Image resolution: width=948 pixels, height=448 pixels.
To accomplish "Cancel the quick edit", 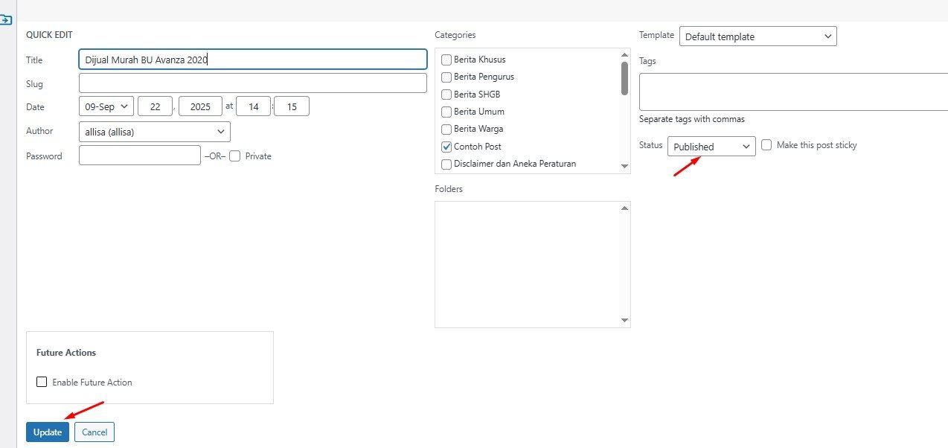I will (95, 432).
